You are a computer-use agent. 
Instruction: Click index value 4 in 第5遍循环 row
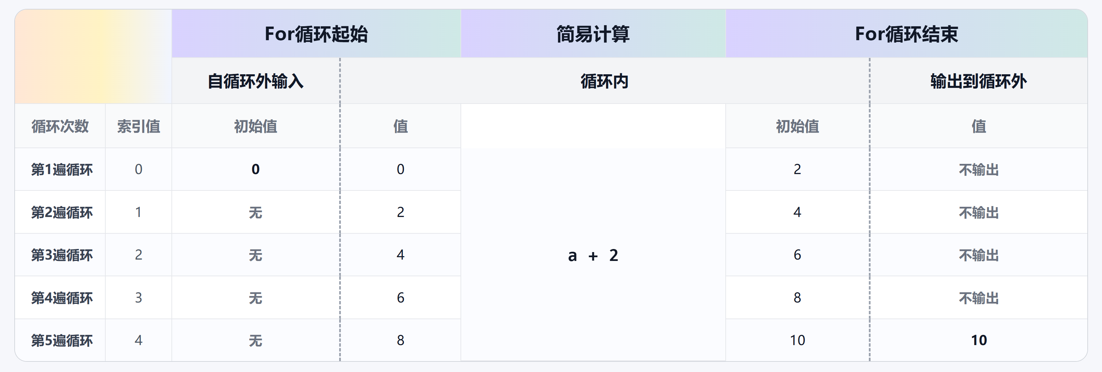tap(138, 340)
